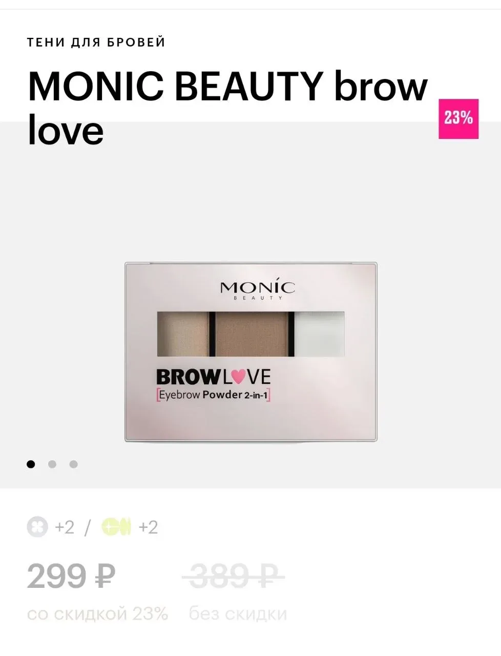Tap the pink heart in BROWLOVE
The image size is (501, 656).
coord(238,377)
